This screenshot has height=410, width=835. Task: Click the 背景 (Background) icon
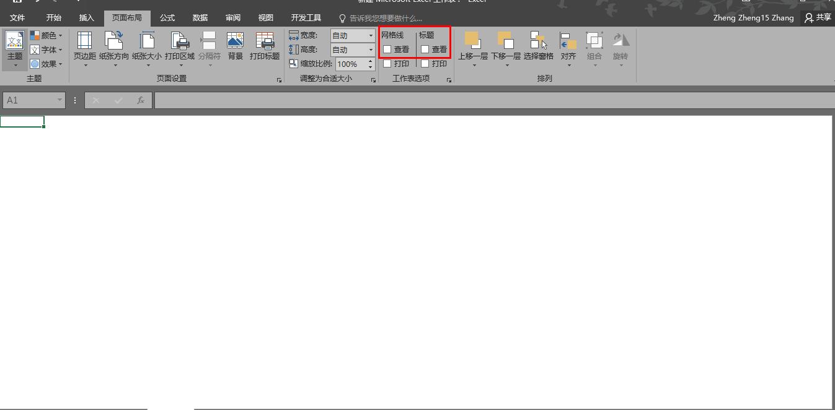pos(235,41)
